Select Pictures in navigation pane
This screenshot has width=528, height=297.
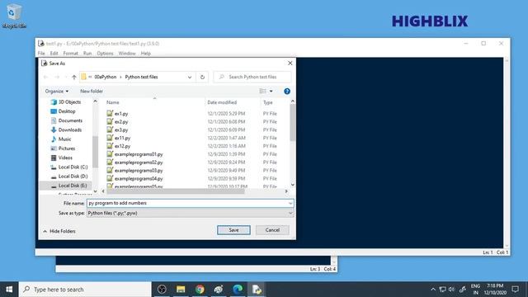(63, 148)
